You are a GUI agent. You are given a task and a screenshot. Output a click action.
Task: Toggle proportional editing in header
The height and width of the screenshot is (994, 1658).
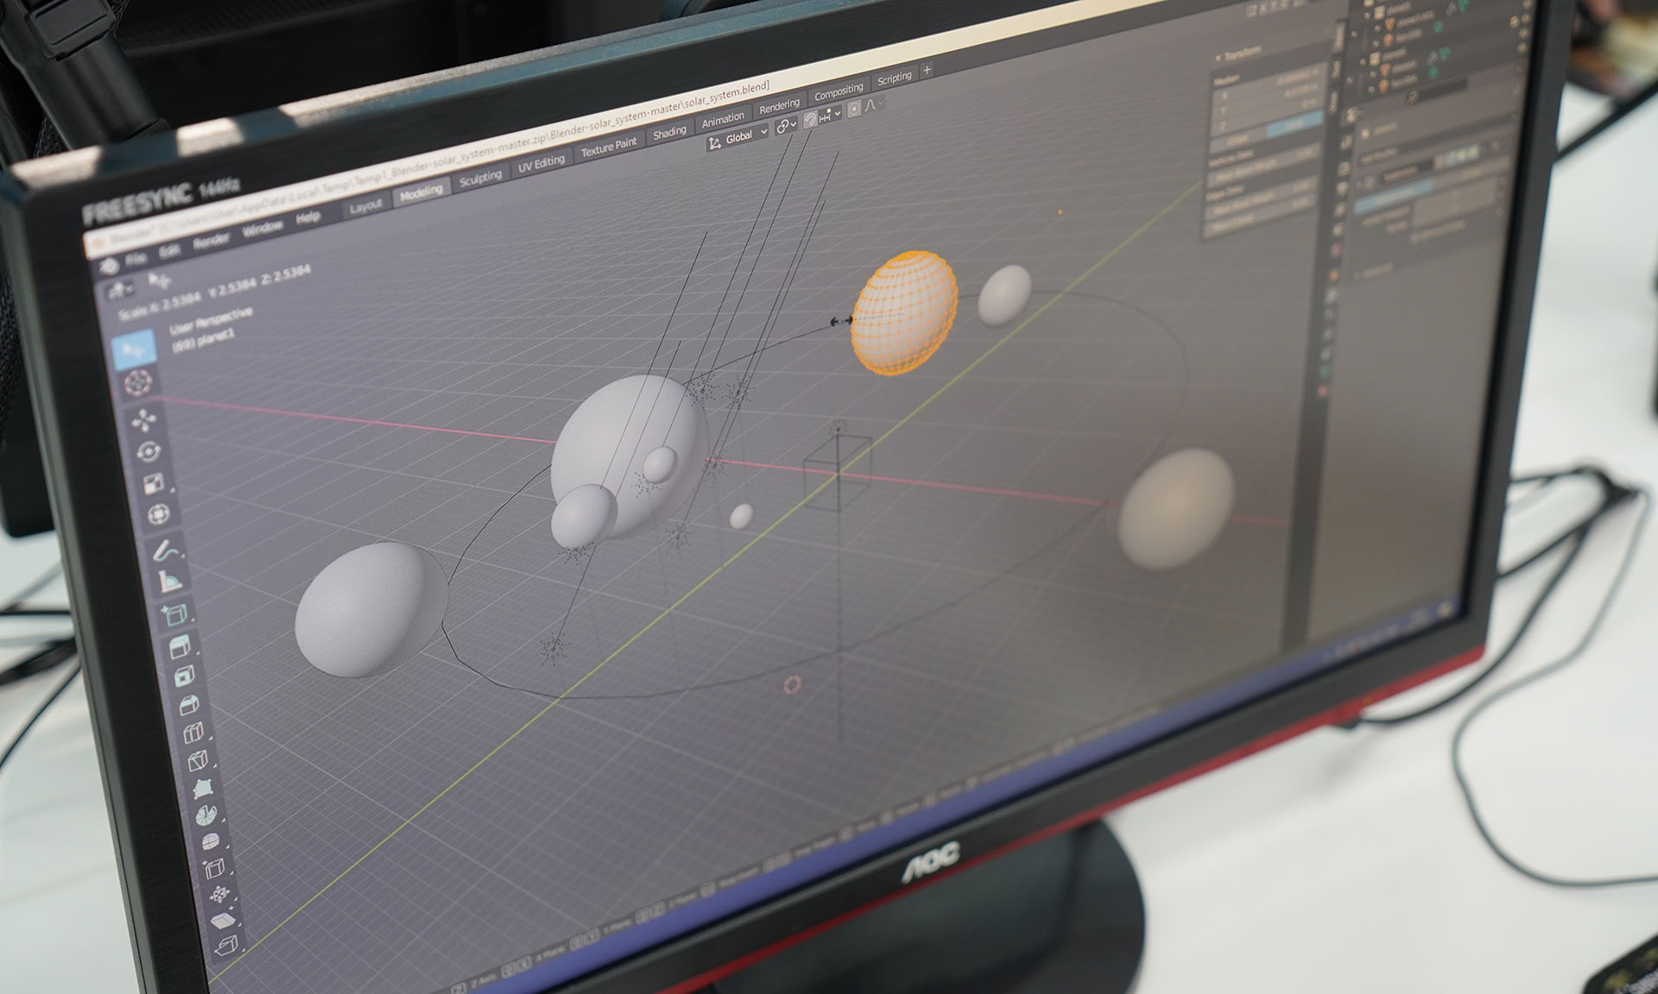coord(854,108)
